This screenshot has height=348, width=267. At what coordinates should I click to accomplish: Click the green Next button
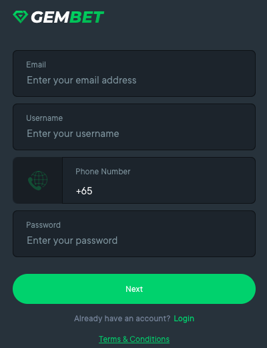pos(134,289)
